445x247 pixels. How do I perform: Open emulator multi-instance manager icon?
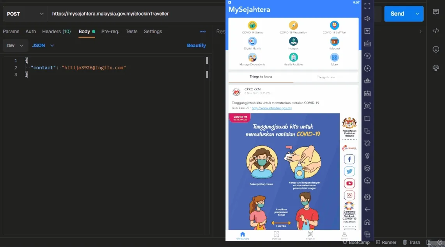click(367, 81)
